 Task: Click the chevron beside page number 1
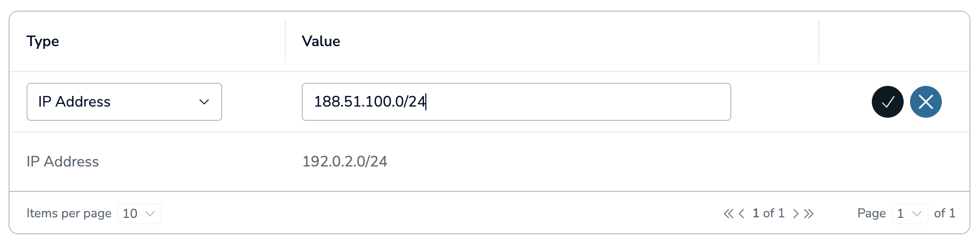(x=917, y=214)
